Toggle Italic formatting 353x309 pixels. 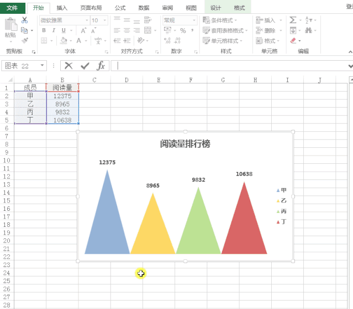tap(54, 30)
